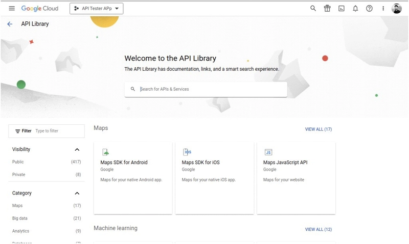This screenshot has height=244, width=409.
Task: Click the Maps SDK for iOS icon
Action: click(x=187, y=152)
